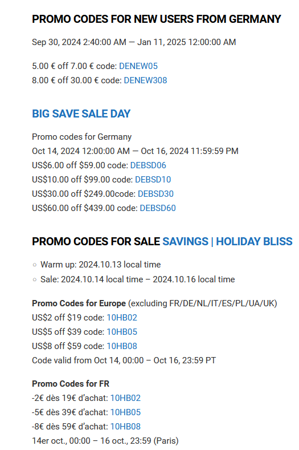Viewport: 299px width, 450px height.
Task: Open the DEBSD60 code link
Action: [x=158, y=208]
